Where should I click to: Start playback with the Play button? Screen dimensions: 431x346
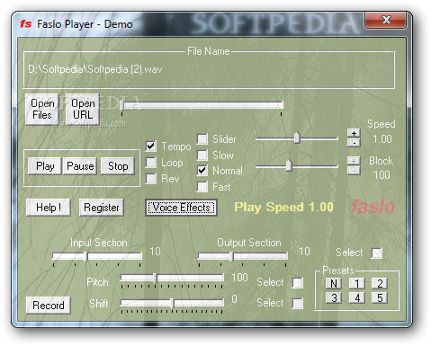45,166
